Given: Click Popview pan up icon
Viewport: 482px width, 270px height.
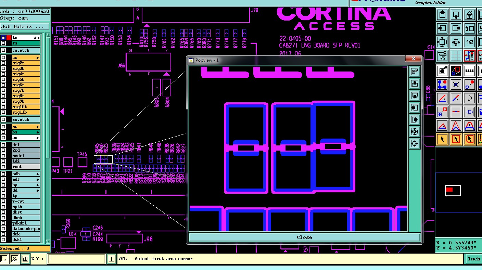Looking at the screenshot, I should point(415,84).
